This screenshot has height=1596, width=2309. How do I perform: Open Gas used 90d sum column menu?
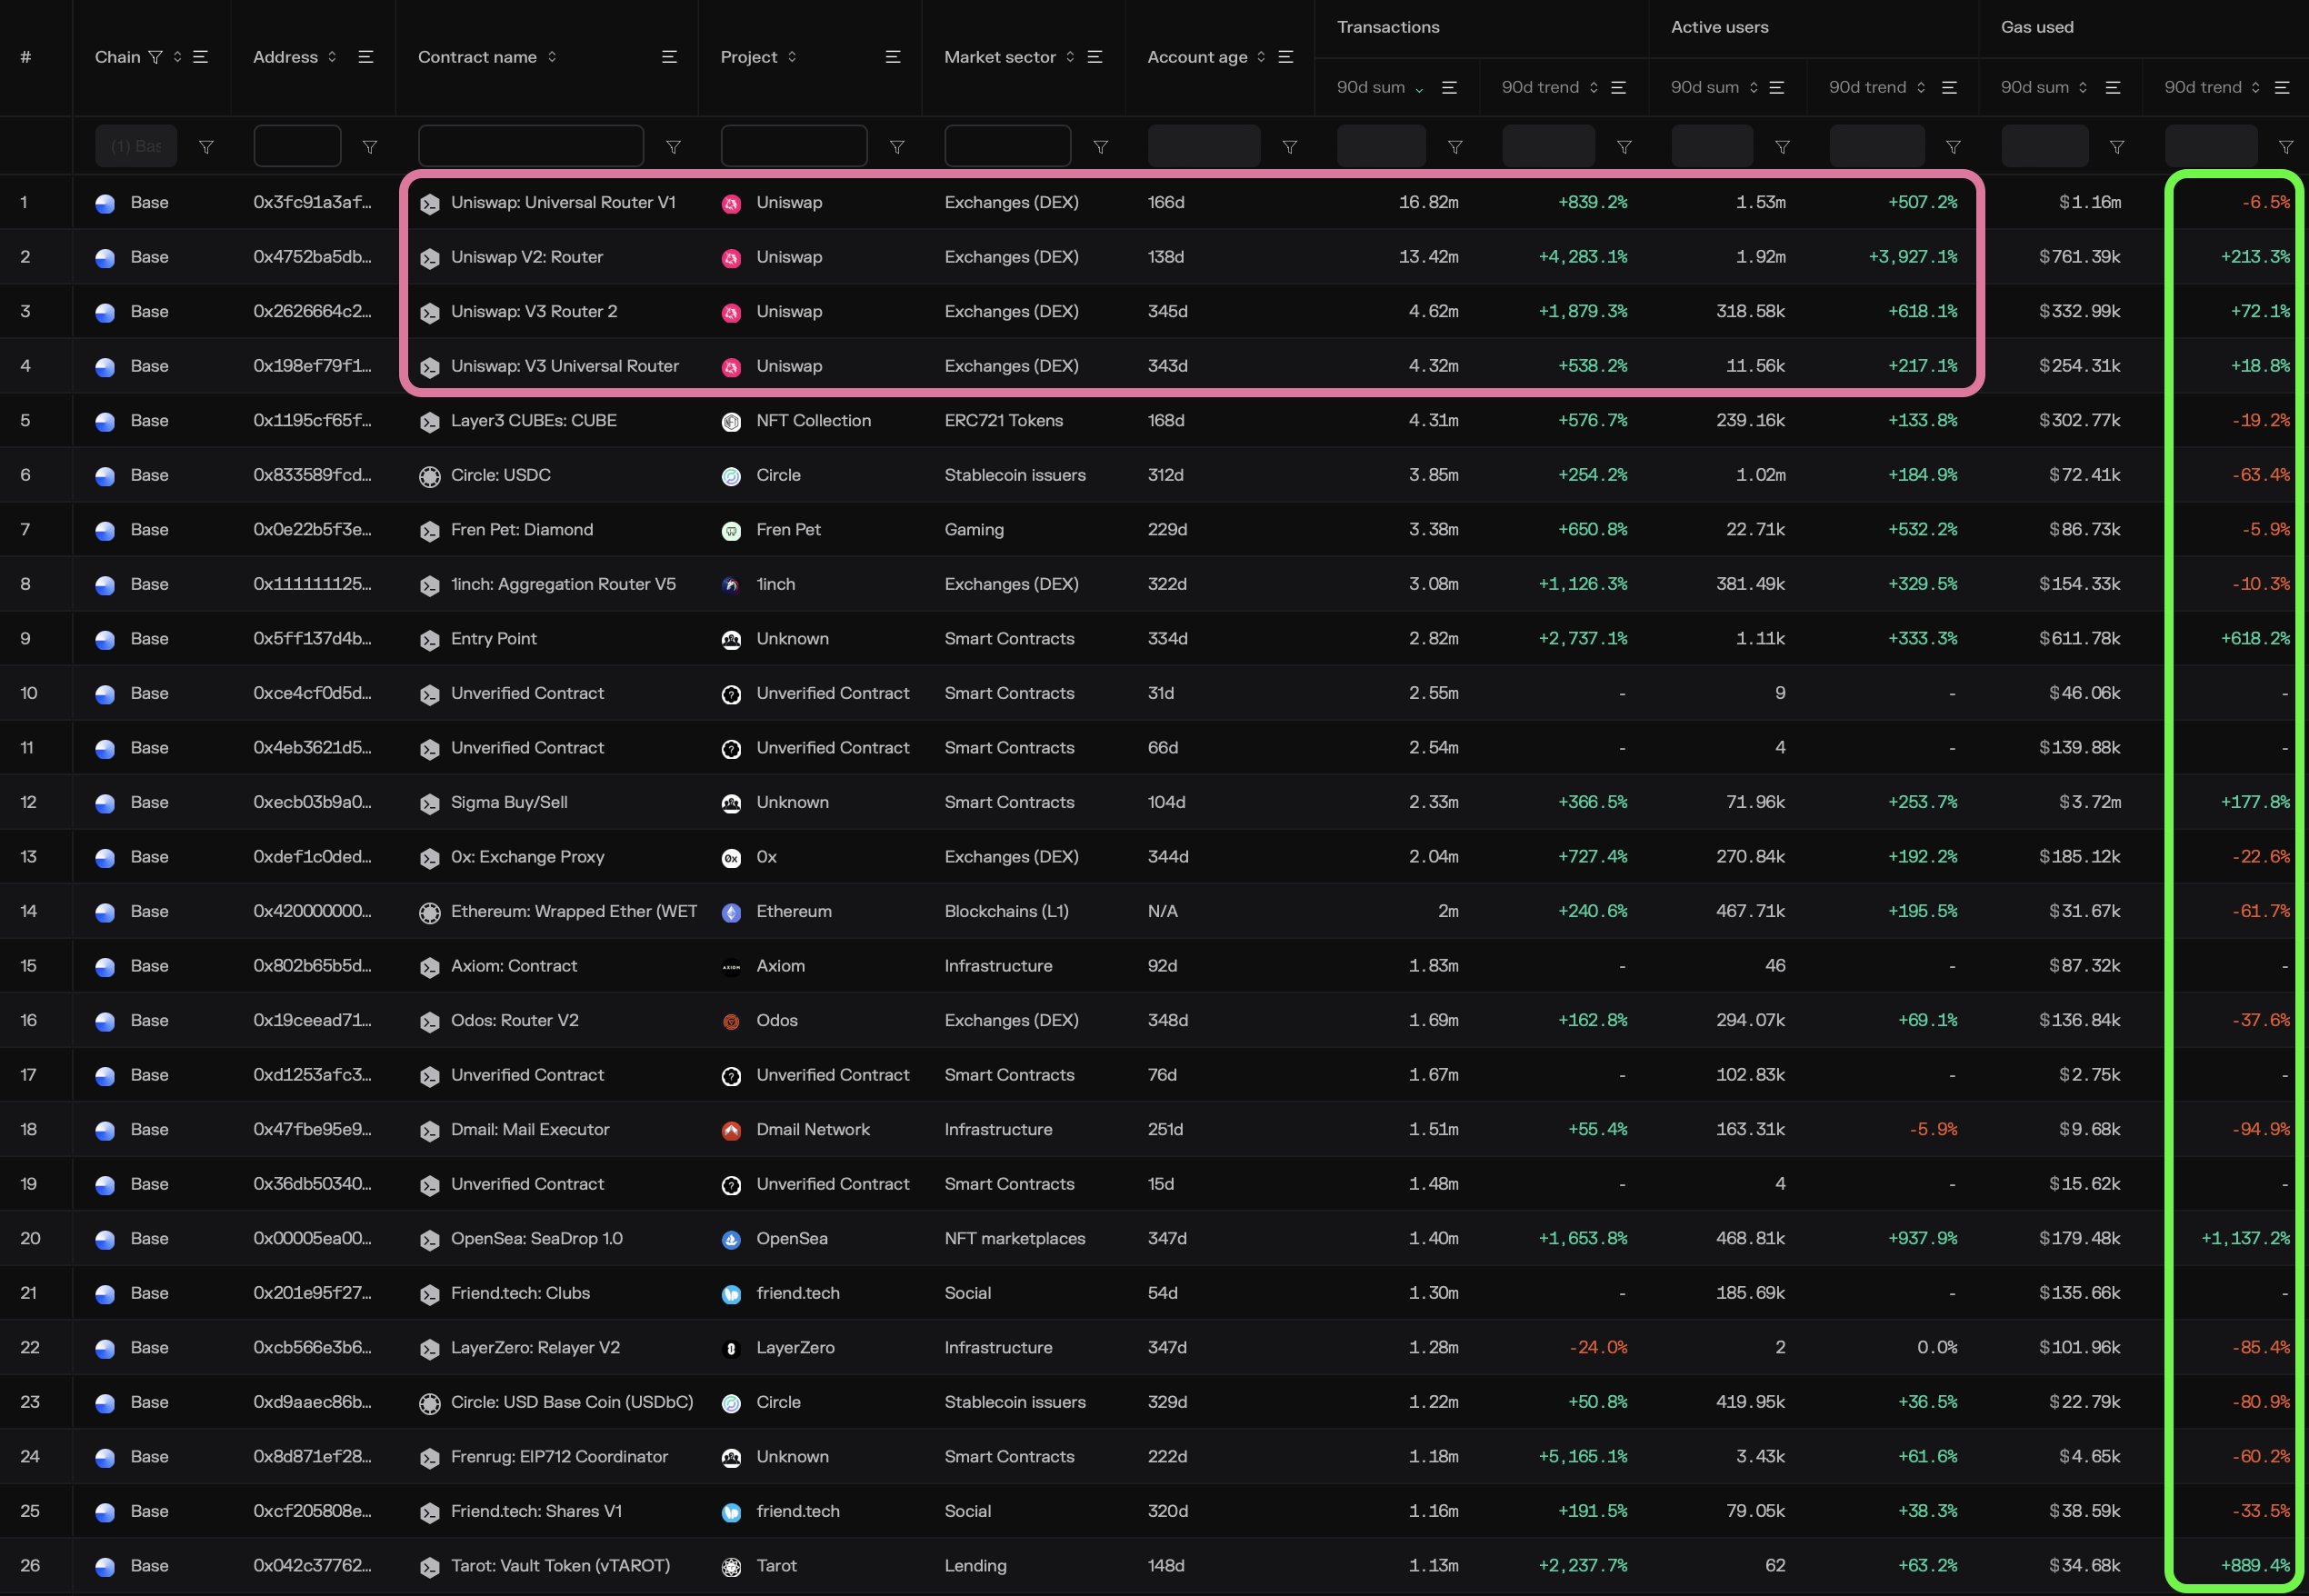pyautogui.click(x=2113, y=88)
